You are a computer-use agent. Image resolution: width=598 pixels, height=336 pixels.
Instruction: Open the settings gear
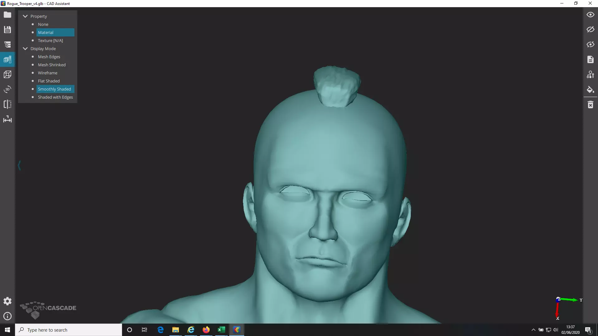click(x=7, y=301)
